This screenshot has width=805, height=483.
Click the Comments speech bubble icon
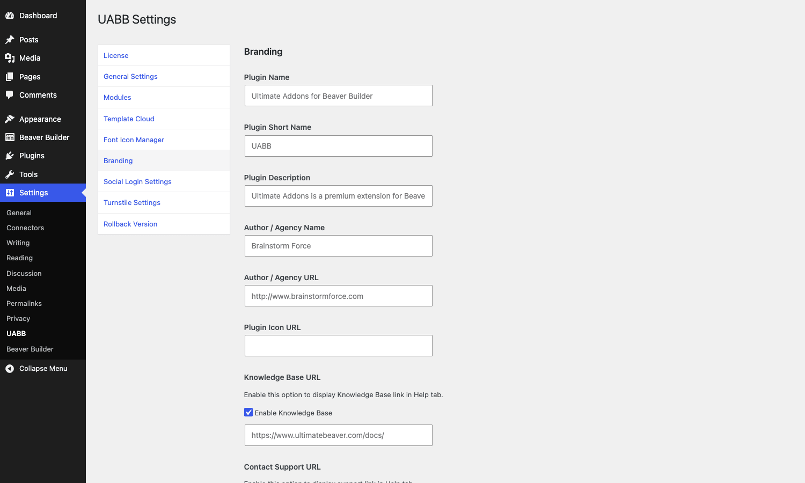[x=10, y=95]
